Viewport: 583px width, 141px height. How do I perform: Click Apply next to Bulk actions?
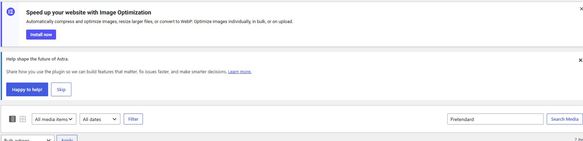(x=67, y=138)
